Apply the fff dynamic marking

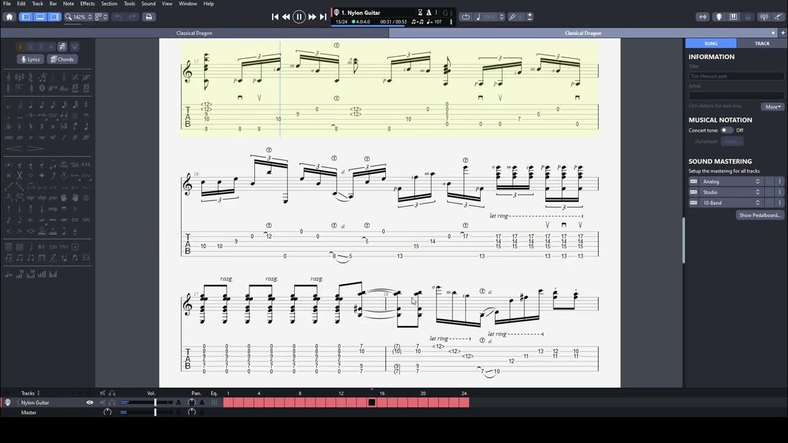click(x=86, y=137)
